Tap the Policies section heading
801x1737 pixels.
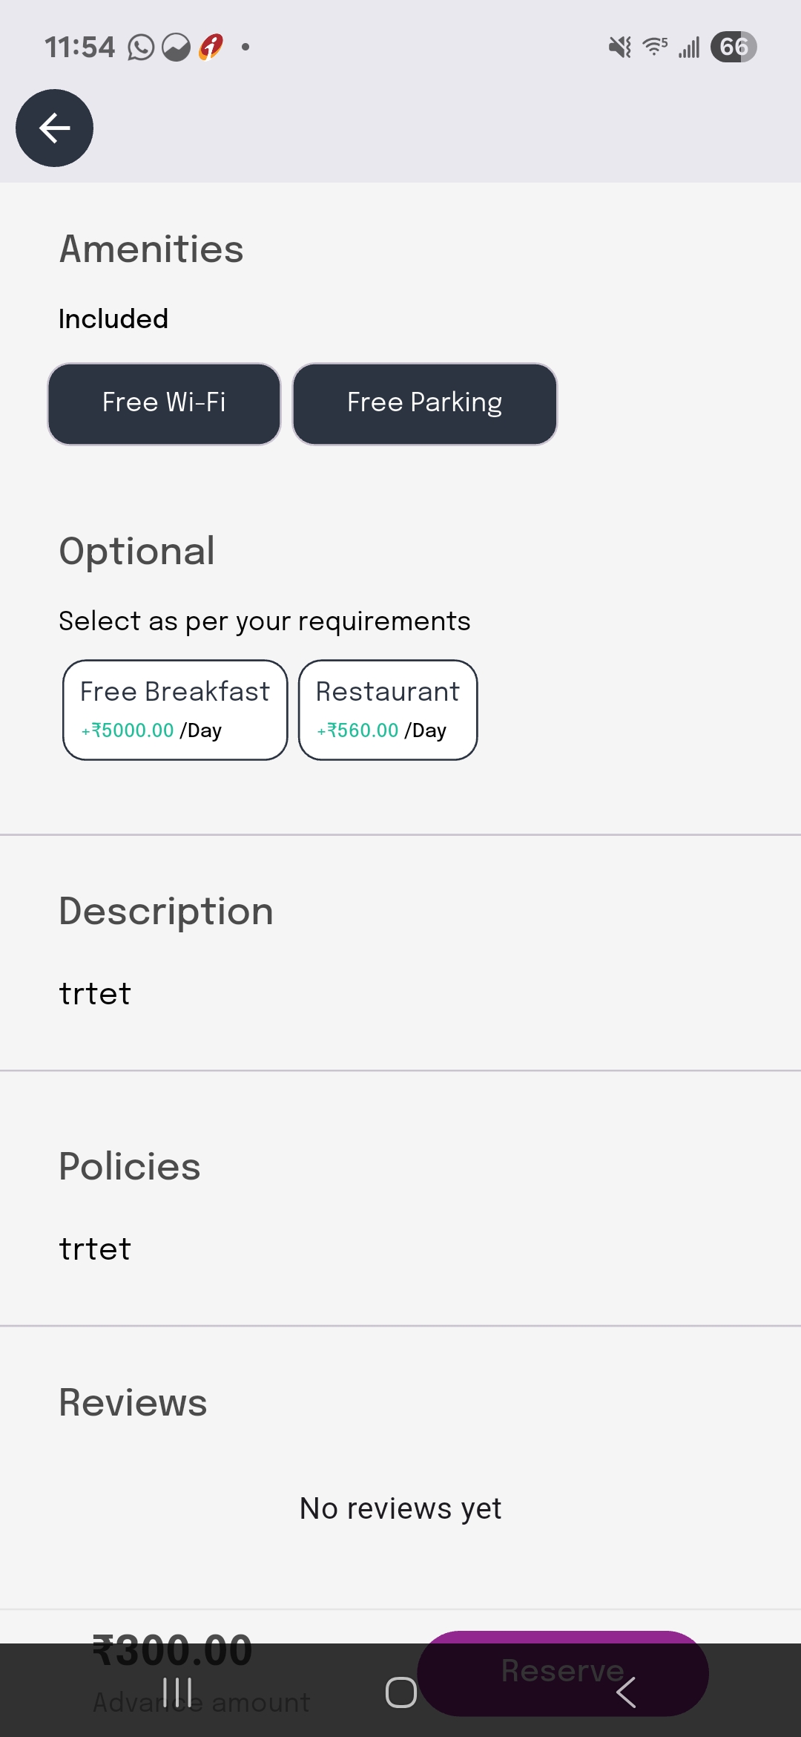pyautogui.click(x=130, y=1167)
